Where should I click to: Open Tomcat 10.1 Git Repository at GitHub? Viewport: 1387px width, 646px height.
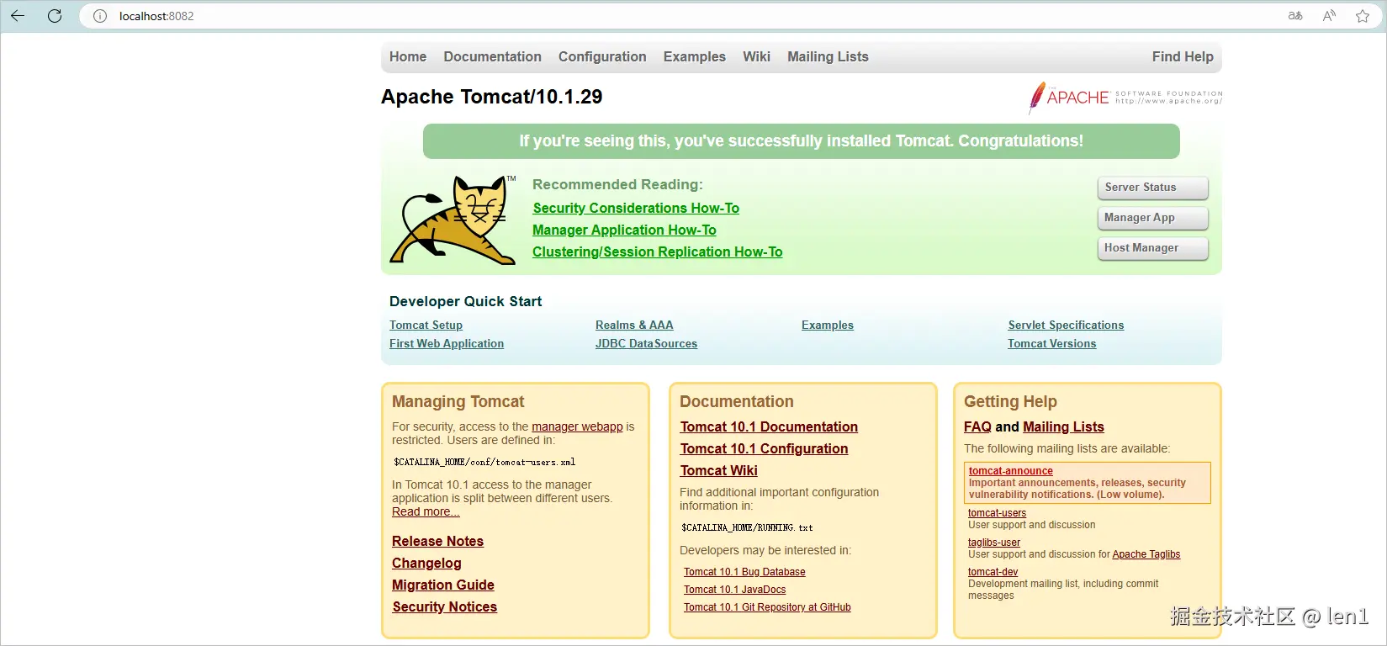click(x=767, y=607)
